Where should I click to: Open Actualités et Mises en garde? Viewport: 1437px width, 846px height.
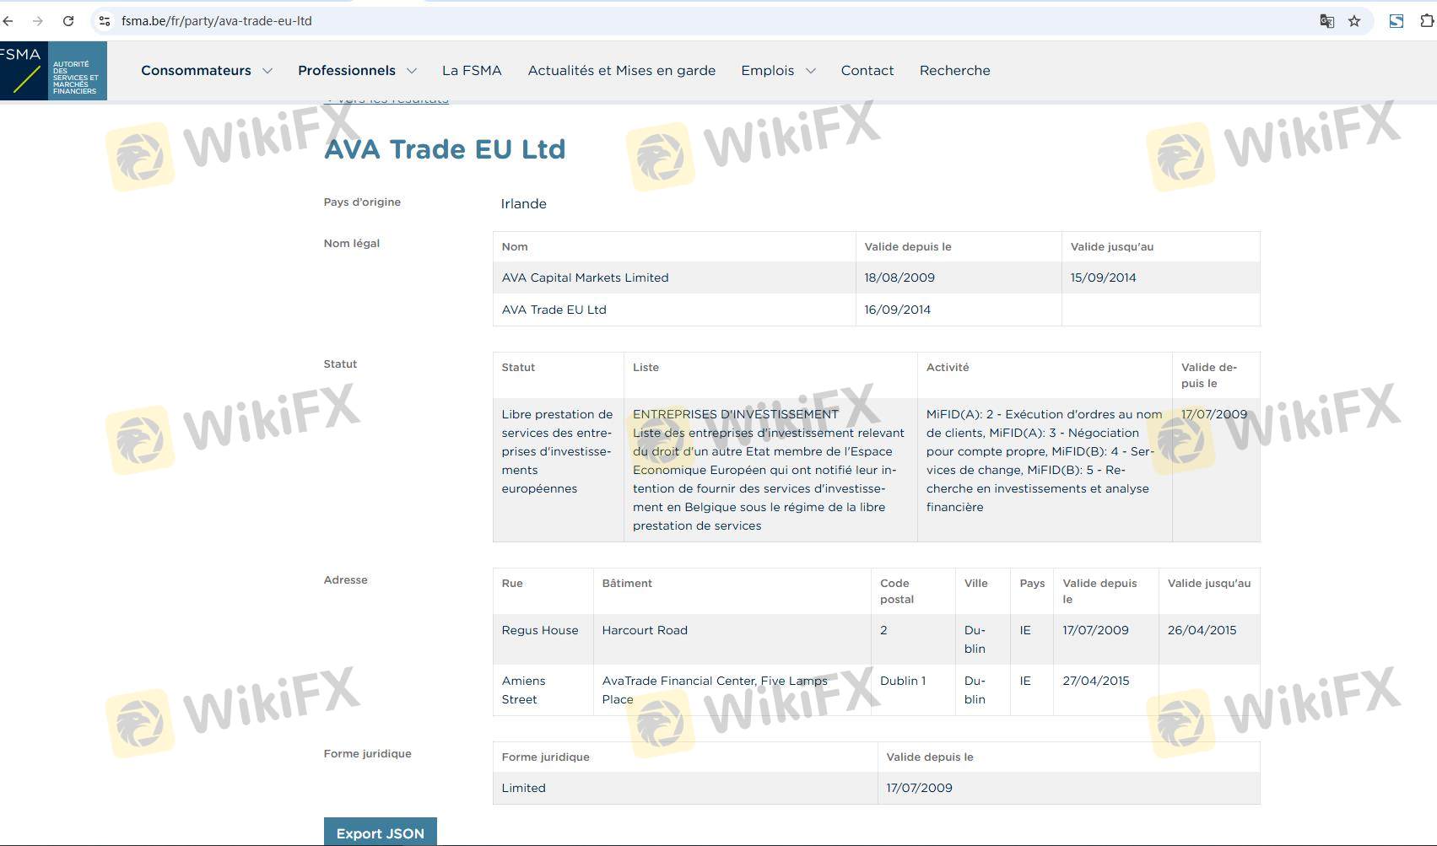tap(621, 71)
